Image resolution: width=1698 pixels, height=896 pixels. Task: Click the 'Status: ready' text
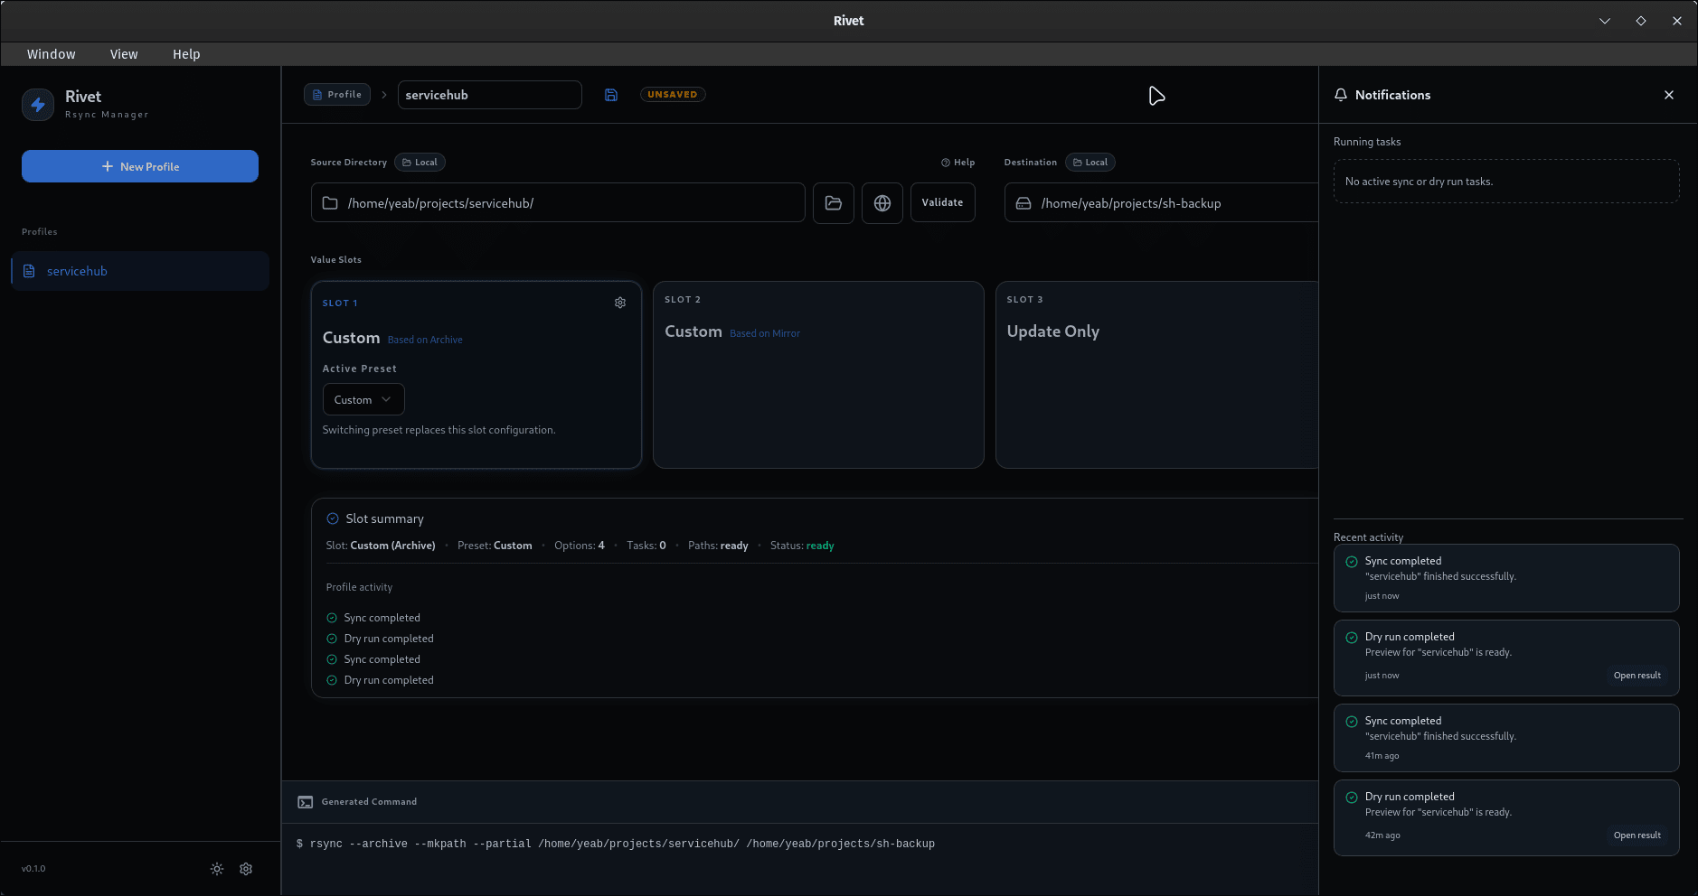coord(802,546)
